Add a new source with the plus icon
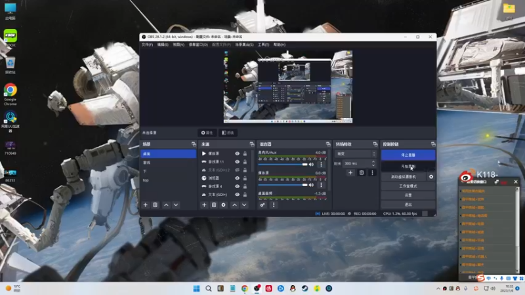 click(204, 205)
